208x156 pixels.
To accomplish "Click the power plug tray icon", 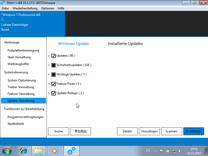I will coord(168,151).
